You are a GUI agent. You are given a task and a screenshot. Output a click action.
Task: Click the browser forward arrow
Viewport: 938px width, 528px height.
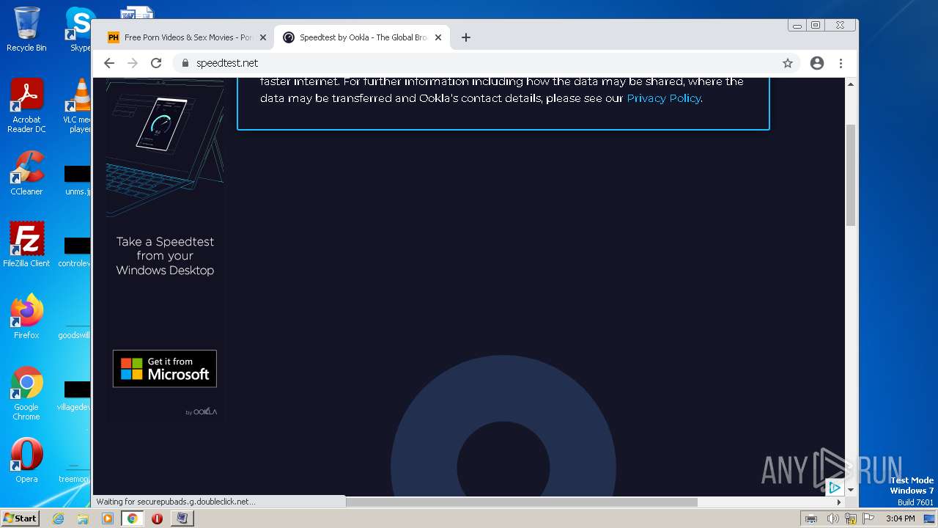click(133, 63)
